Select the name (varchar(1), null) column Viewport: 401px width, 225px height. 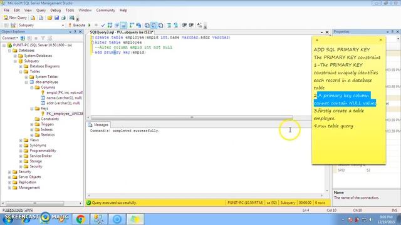tap(61, 98)
